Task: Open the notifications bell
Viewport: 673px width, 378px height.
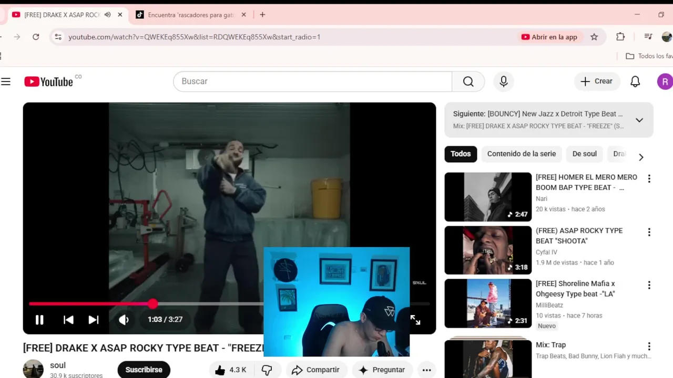Action: (x=635, y=81)
